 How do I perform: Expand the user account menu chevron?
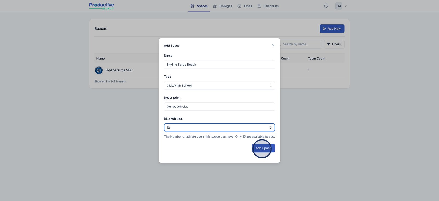(345, 6)
